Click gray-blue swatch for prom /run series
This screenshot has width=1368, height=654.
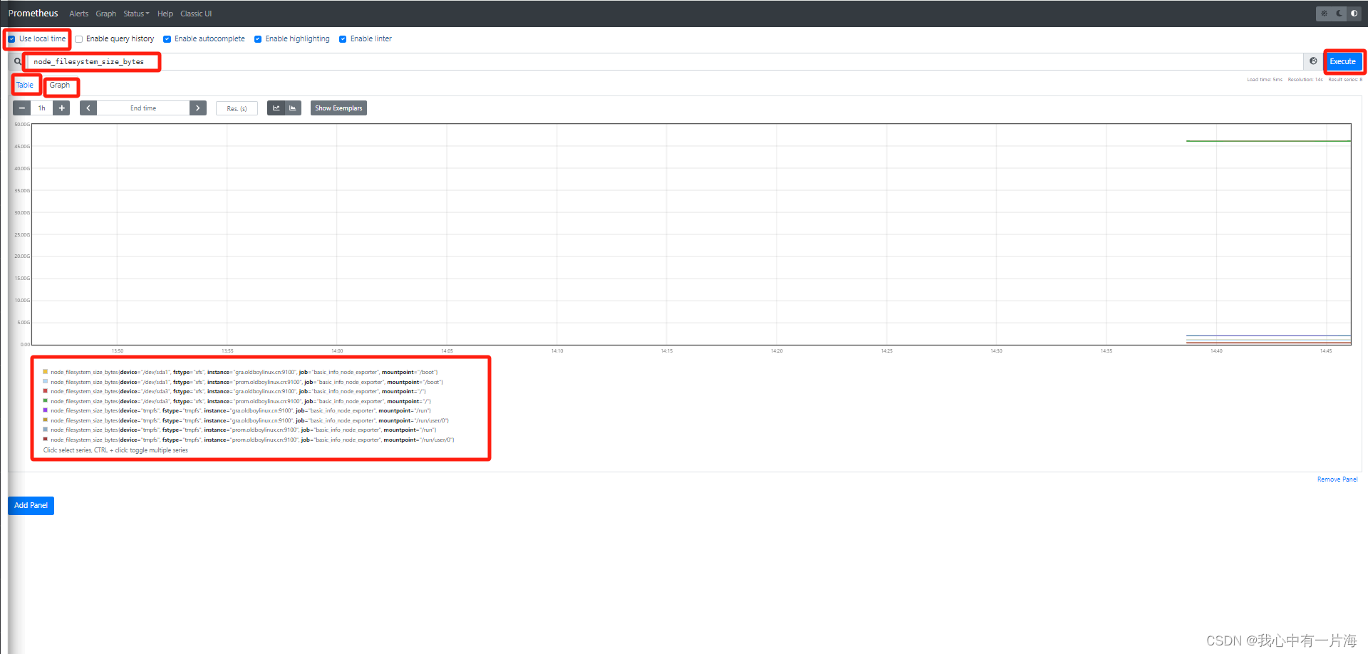46,430
